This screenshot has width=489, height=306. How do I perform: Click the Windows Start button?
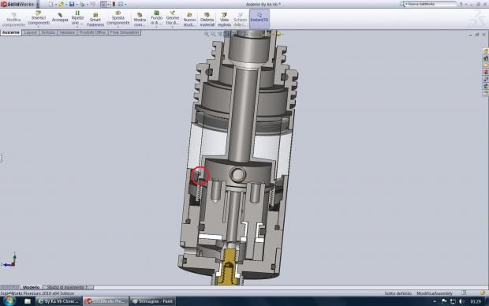(x=9, y=301)
